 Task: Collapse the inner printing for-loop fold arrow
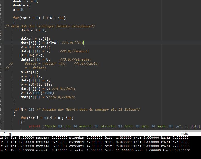point(3,122)
